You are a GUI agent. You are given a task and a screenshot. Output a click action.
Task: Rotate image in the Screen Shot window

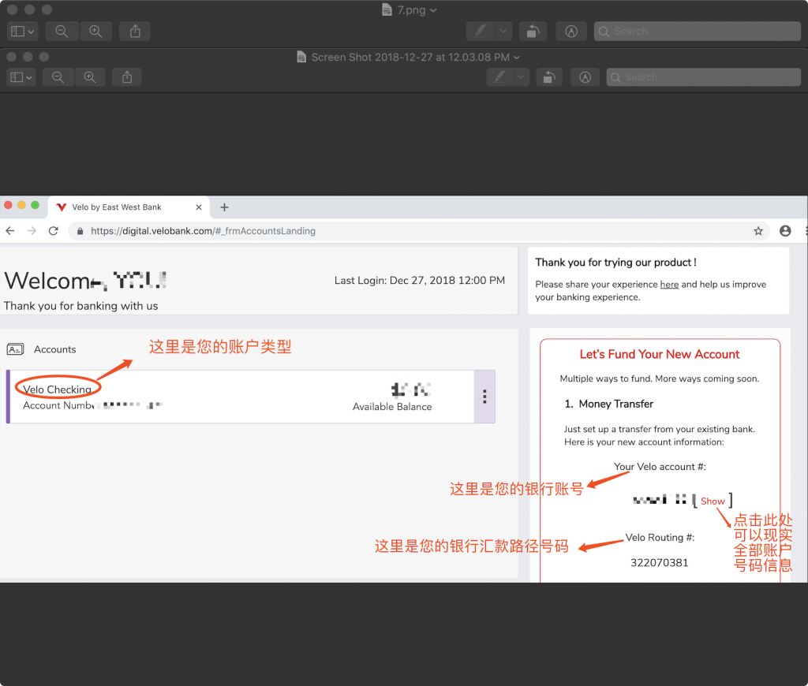click(x=549, y=77)
